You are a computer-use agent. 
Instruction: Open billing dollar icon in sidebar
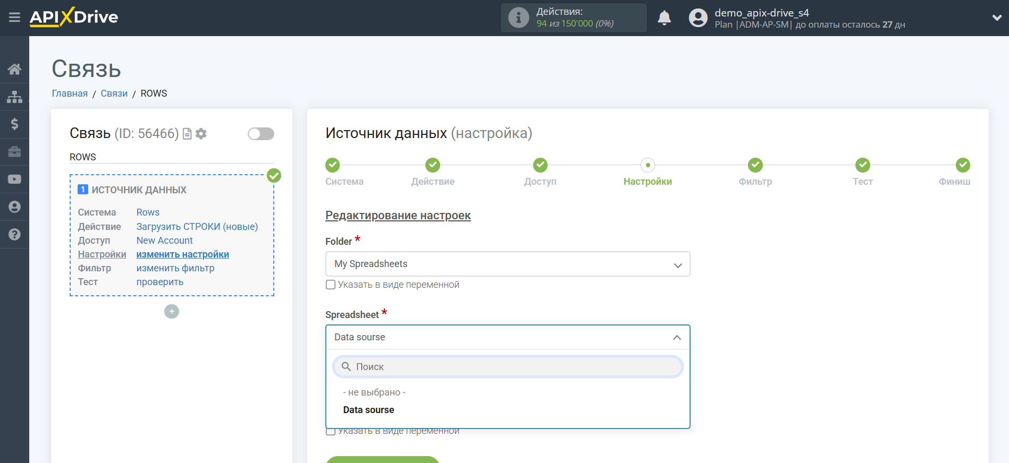pyautogui.click(x=14, y=124)
